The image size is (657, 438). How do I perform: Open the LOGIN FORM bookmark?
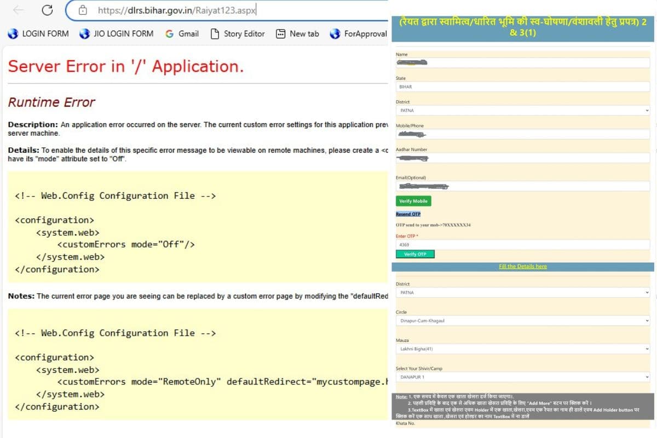pos(38,33)
